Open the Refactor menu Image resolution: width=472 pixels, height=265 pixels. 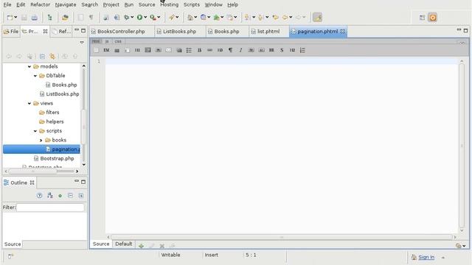click(x=41, y=5)
